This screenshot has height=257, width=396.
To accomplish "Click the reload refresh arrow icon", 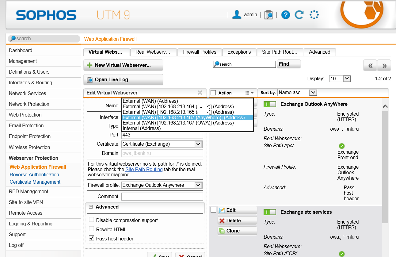I will point(299,14).
